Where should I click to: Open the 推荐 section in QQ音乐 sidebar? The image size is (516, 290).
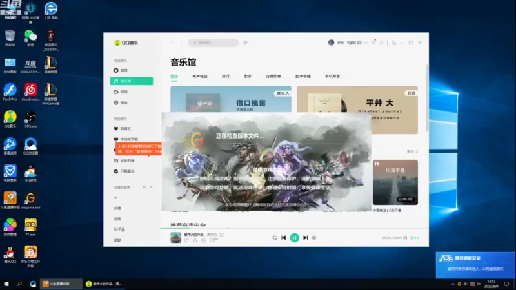[x=121, y=70]
